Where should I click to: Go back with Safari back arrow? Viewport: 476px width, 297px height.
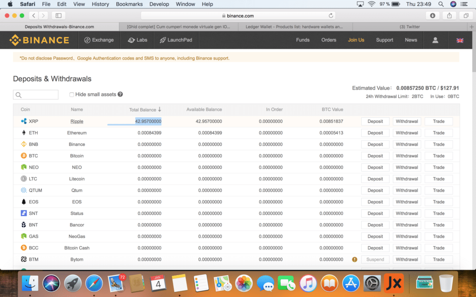pyautogui.click(x=33, y=15)
